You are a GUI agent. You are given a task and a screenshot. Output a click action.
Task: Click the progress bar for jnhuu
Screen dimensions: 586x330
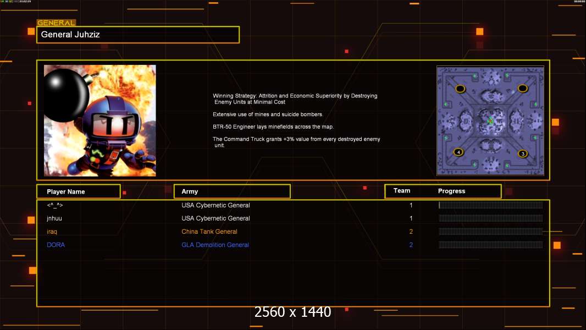pyautogui.click(x=491, y=218)
